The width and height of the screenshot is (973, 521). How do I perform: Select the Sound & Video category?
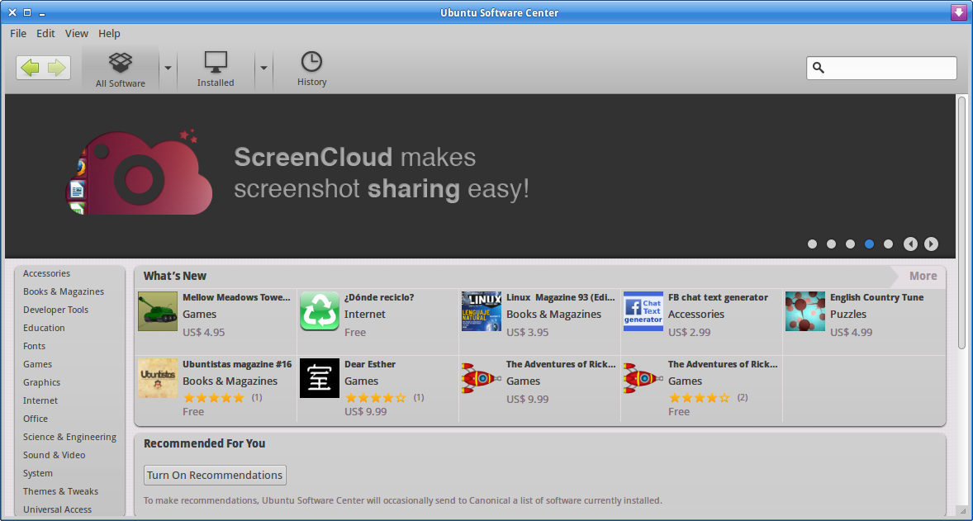pyautogui.click(x=54, y=455)
